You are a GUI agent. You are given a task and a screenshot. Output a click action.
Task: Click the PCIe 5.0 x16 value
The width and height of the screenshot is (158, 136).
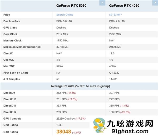[x=64, y=21]
